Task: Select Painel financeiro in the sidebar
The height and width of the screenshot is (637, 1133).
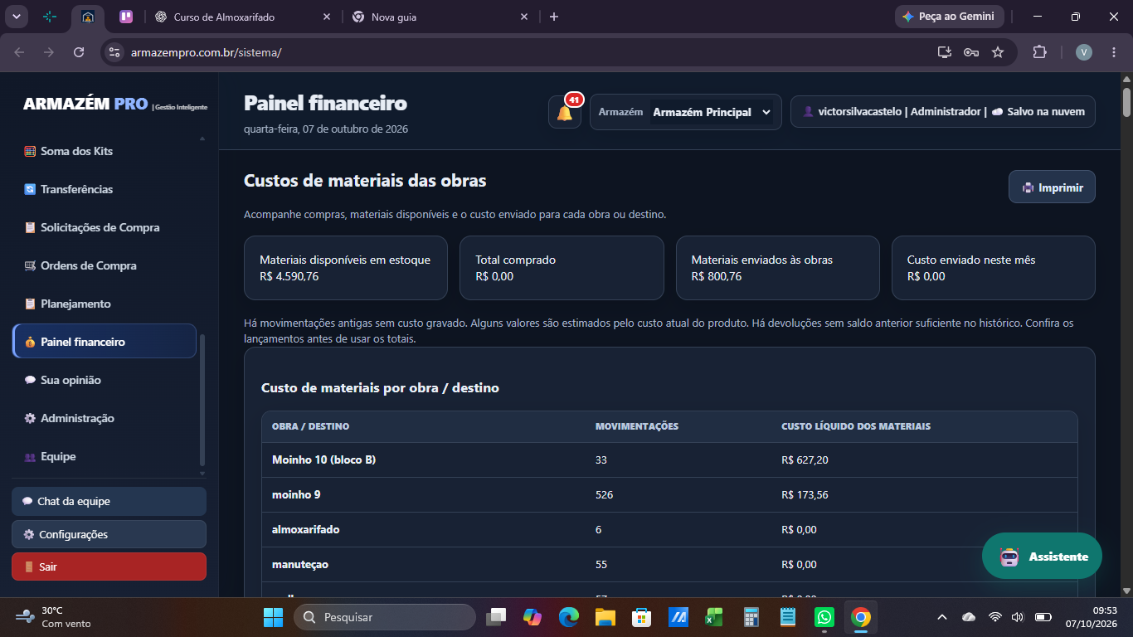Action: tap(105, 342)
